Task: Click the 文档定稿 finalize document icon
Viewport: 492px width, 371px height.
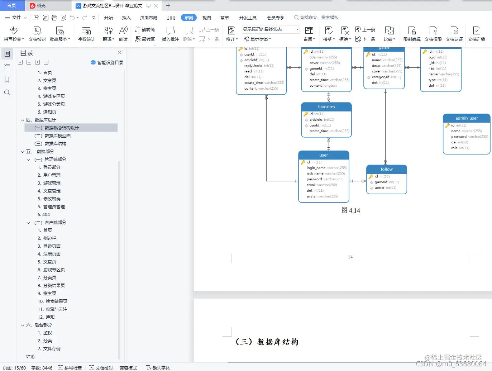Action: coord(477,31)
